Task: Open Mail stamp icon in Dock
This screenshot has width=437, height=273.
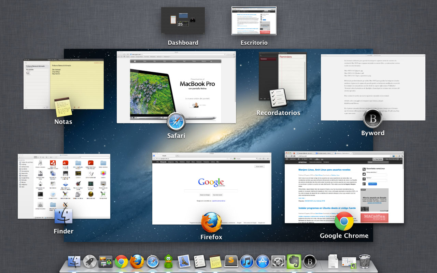Action: point(184,262)
